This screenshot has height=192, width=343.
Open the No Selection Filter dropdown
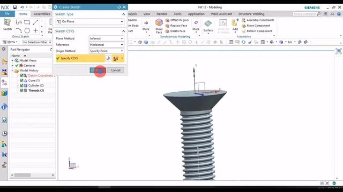click(37, 42)
